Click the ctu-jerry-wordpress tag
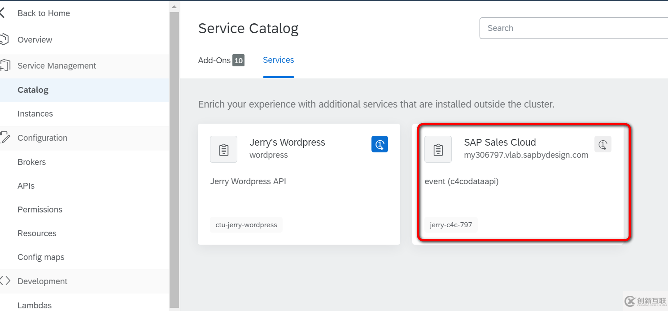 pyautogui.click(x=246, y=225)
